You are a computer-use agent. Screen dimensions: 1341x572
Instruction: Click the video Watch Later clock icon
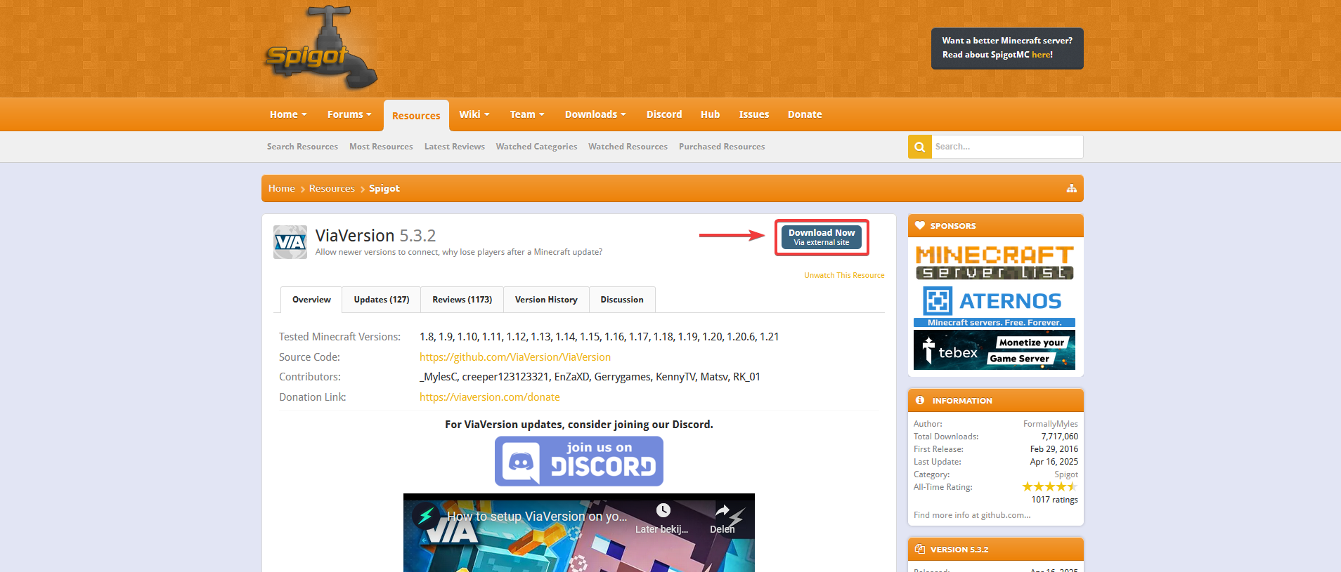663,510
